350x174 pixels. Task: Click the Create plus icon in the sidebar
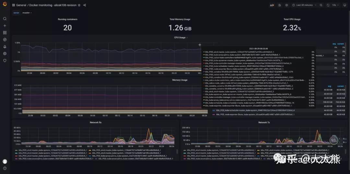(x=5, y=26)
